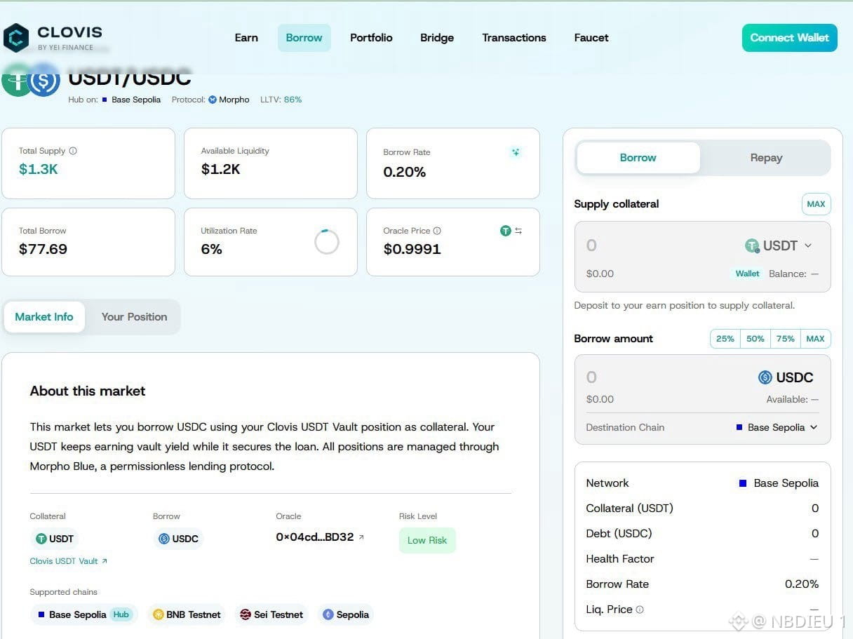Image resolution: width=853 pixels, height=639 pixels.
Task: Click the BNB Testnet chain chip label
Action: click(x=194, y=614)
